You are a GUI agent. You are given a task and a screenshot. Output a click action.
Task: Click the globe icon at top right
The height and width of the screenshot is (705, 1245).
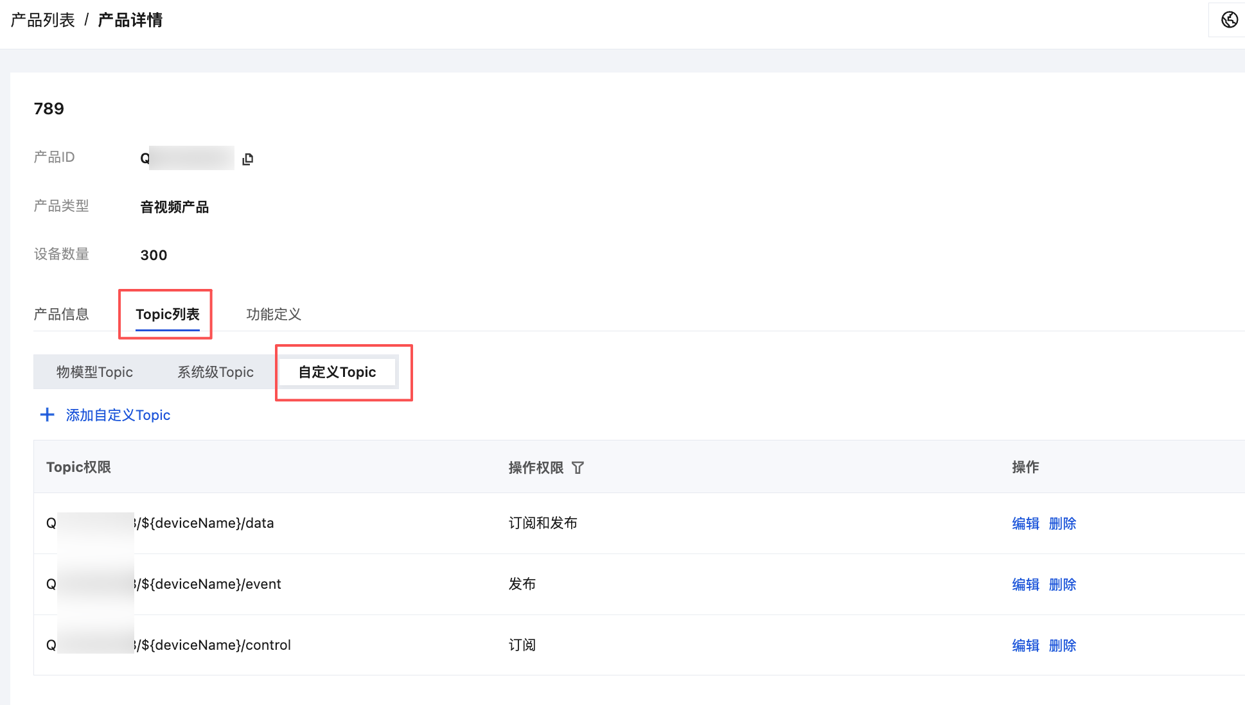[1229, 20]
